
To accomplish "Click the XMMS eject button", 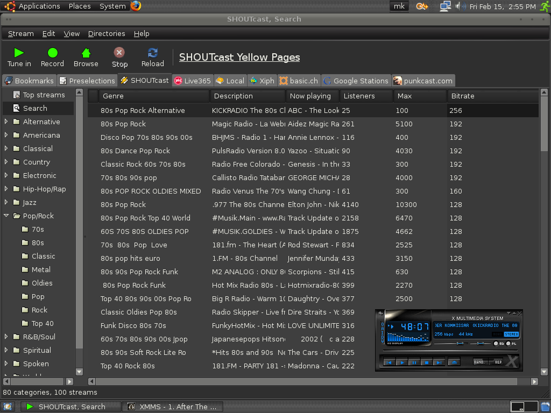I will click(454, 362).
